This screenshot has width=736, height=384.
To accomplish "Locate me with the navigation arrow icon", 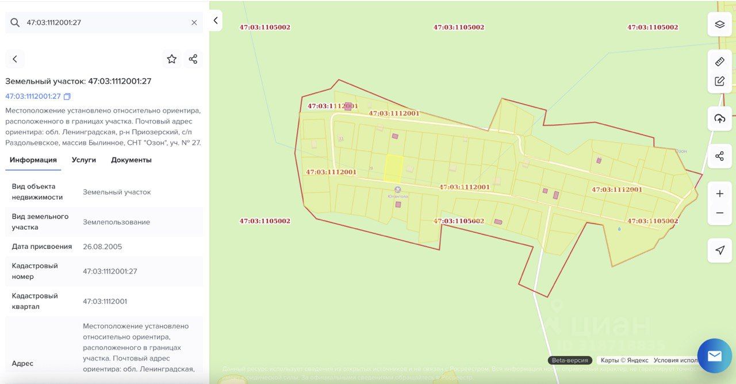I will point(719,250).
